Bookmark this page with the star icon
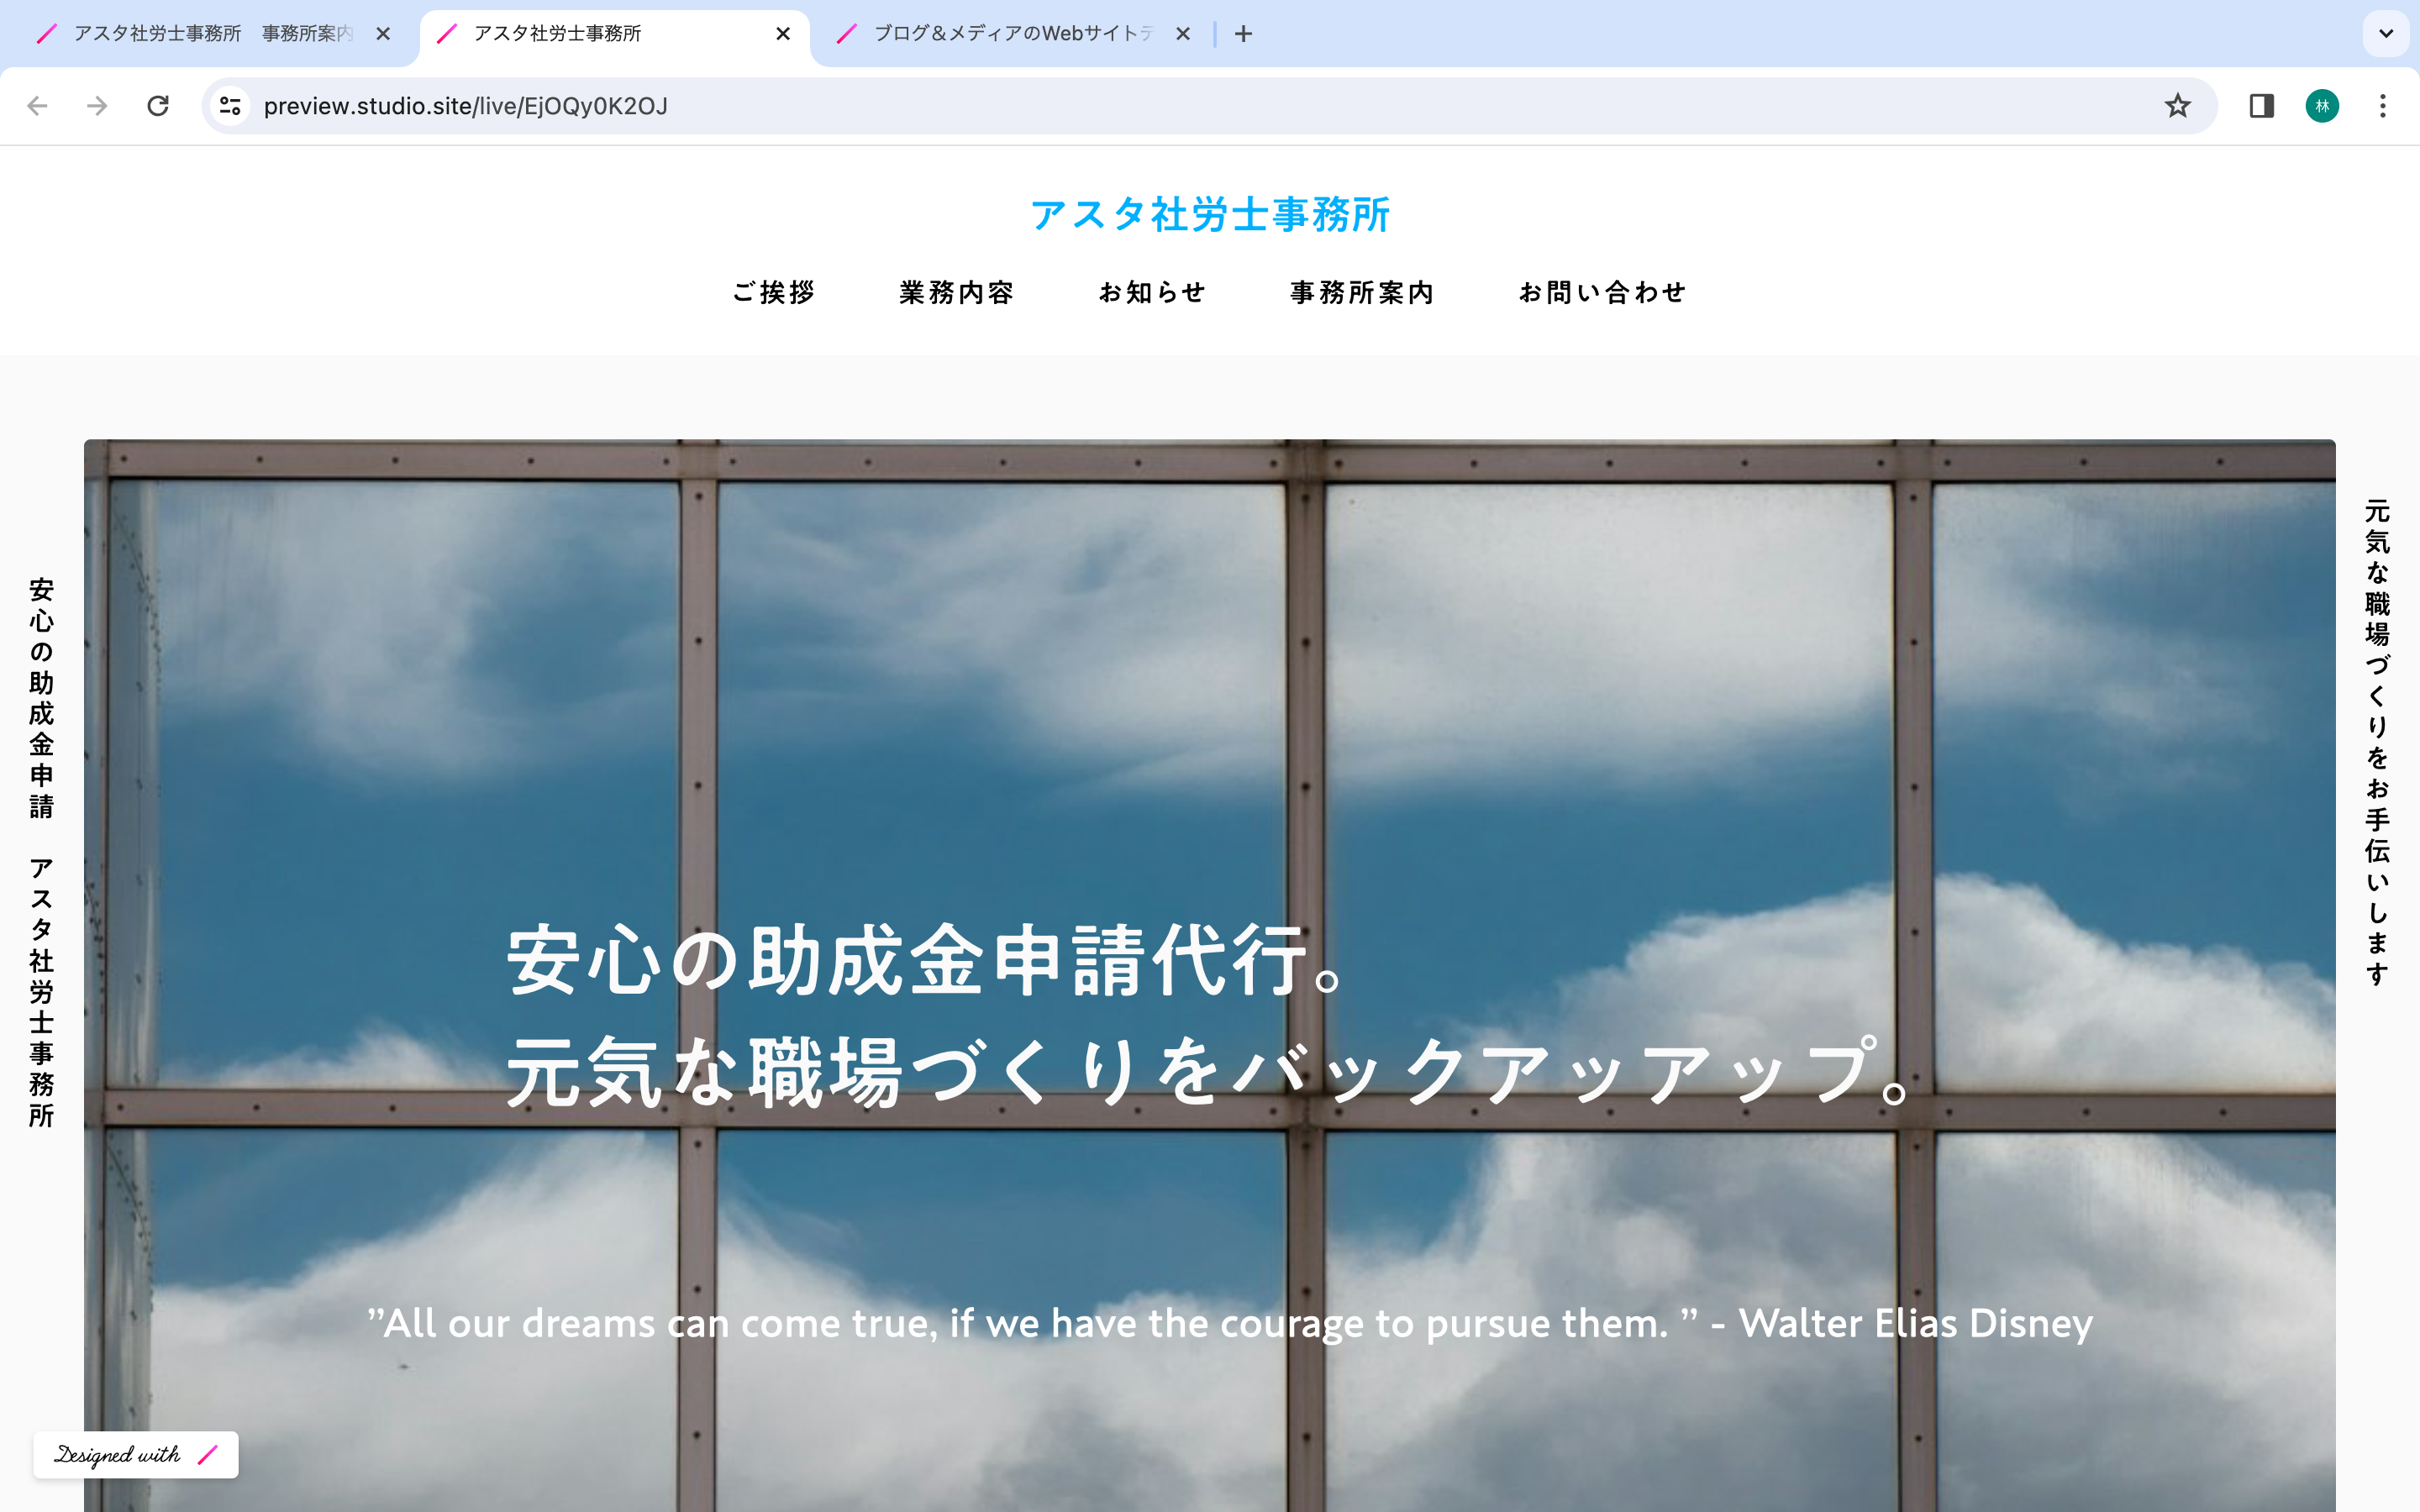Viewport: 2420px width, 1512px height. (2177, 106)
